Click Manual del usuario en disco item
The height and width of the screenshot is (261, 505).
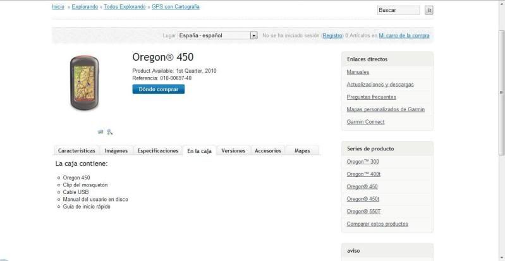click(x=95, y=199)
